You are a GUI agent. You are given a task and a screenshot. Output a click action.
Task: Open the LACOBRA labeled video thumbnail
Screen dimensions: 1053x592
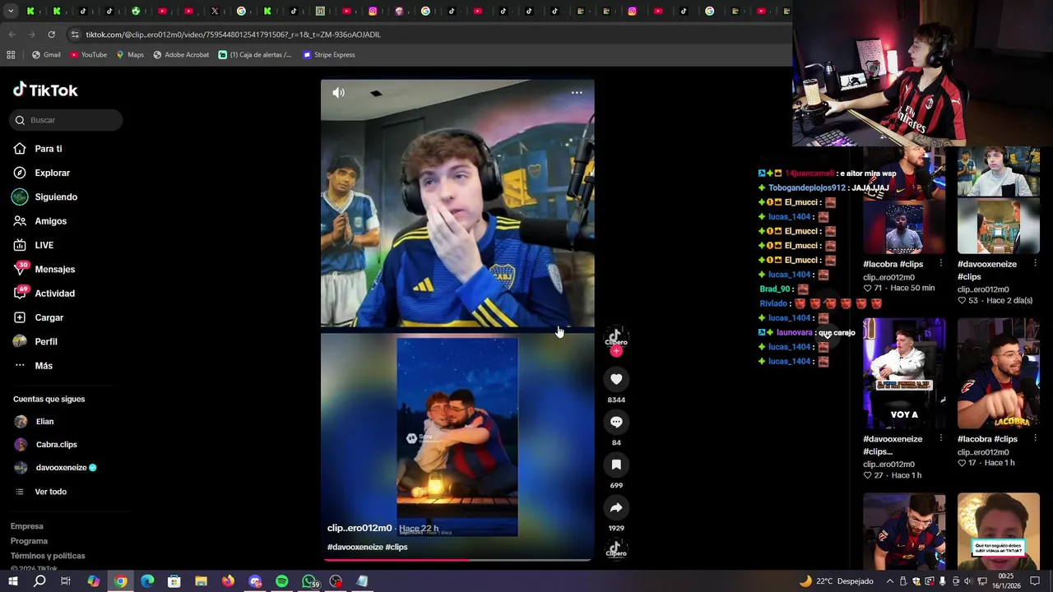pos(999,374)
